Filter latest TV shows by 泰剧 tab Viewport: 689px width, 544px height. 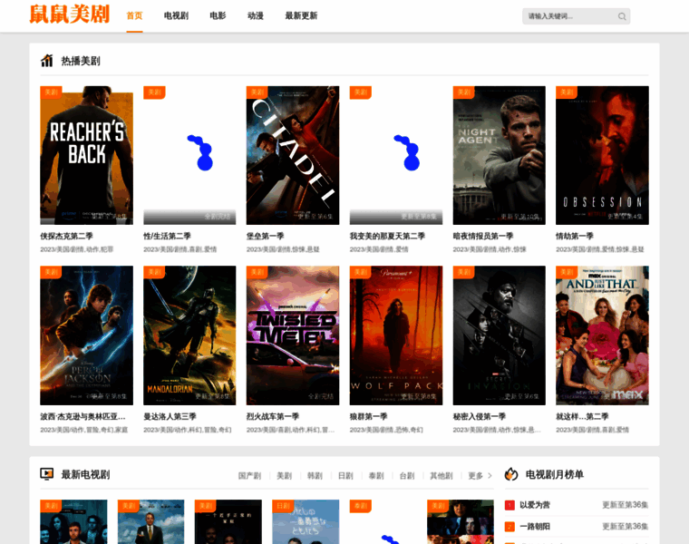[376, 475]
